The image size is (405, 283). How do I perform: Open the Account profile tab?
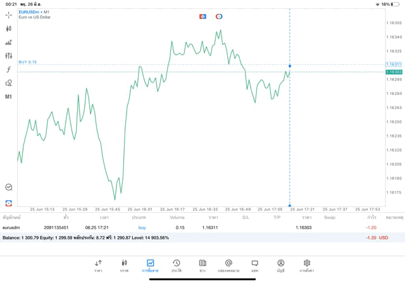(281, 265)
